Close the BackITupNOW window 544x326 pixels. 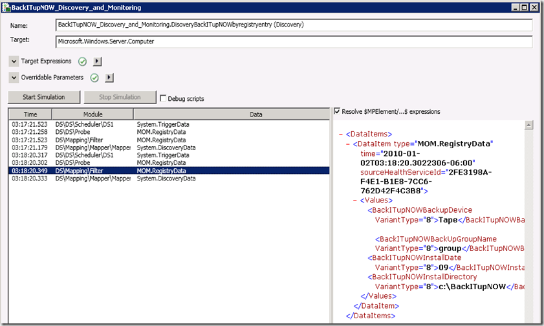[534, 7]
